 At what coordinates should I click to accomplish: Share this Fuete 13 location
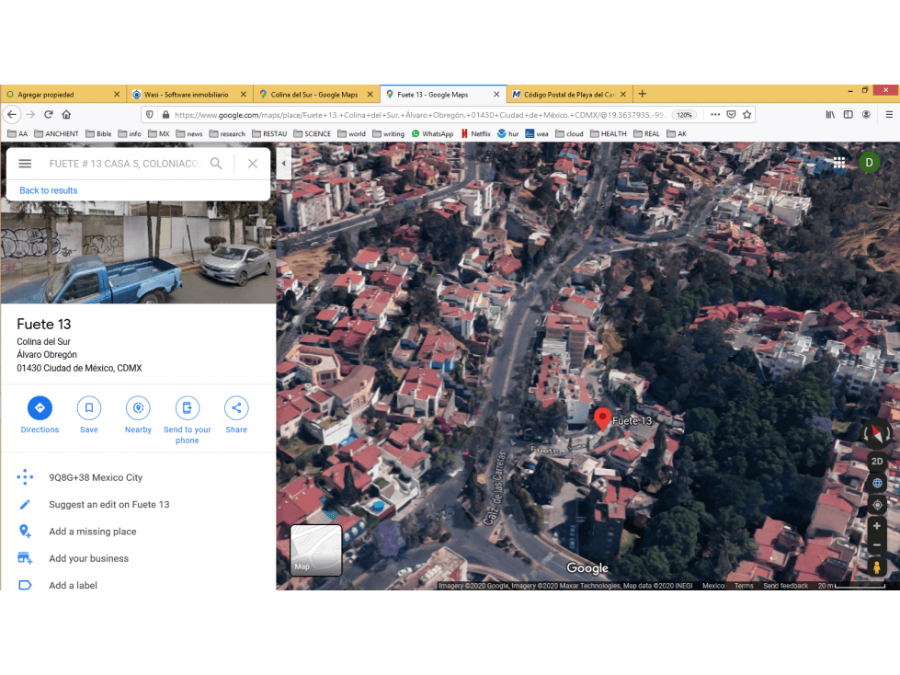[x=236, y=407]
